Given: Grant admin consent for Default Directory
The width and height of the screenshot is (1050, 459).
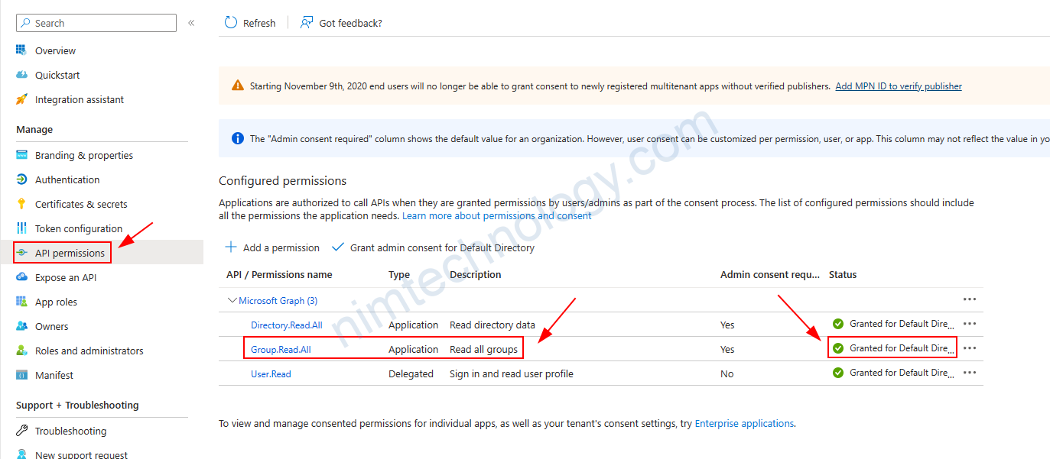Looking at the screenshot, I should coord(434,247).
